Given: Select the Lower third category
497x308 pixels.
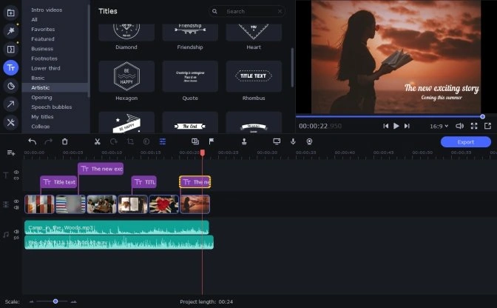Looking at the screenshot, I should click(x=46, y=68).
